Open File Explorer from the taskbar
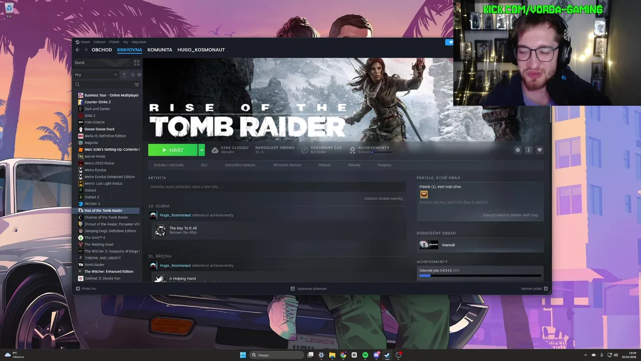The height and width of the screenshot is (361, 641). tap(332, 355)
